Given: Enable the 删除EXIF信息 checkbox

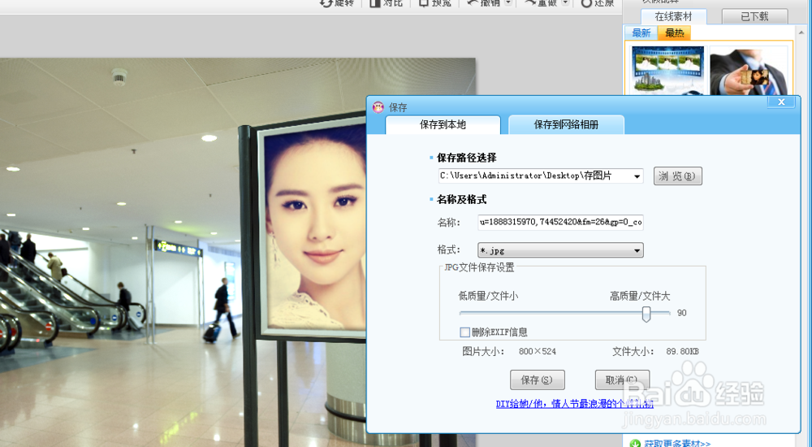Looking at the screenshot, I should [465, 332].
